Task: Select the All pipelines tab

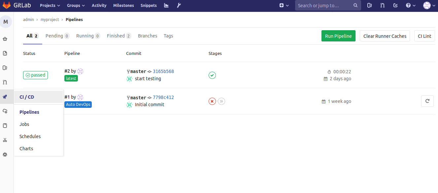Action: pos(33,36)
